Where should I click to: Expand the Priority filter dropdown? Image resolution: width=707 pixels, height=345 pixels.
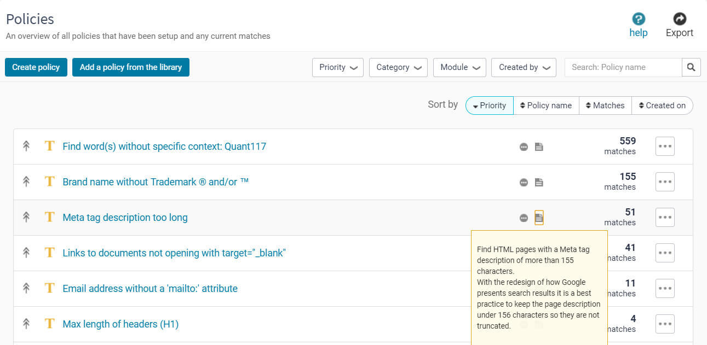point(338,67)
